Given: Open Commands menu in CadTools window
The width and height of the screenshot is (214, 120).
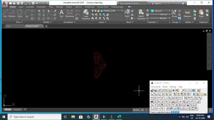Looking at the screenshot, I should click(155, 87).
